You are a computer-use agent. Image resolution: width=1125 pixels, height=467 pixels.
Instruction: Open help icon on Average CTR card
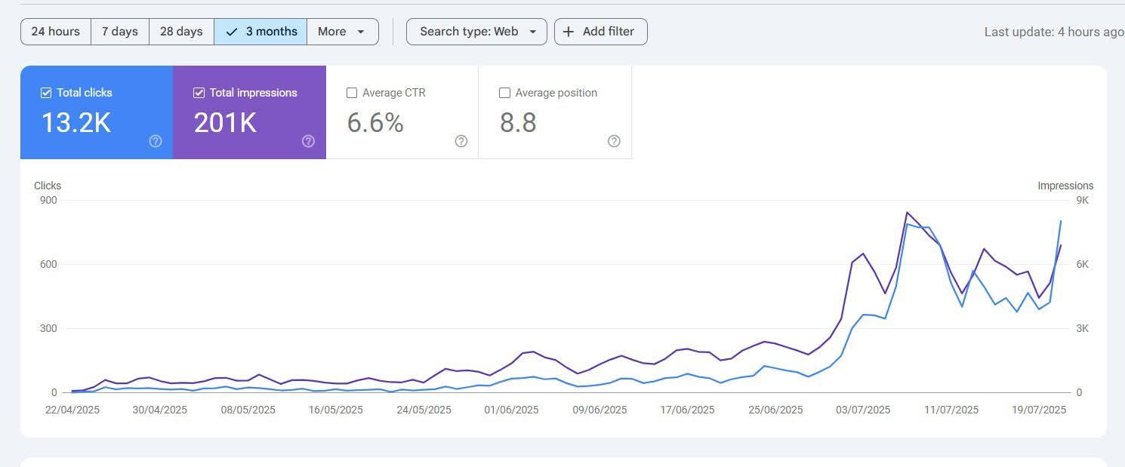tap(461, 141)
